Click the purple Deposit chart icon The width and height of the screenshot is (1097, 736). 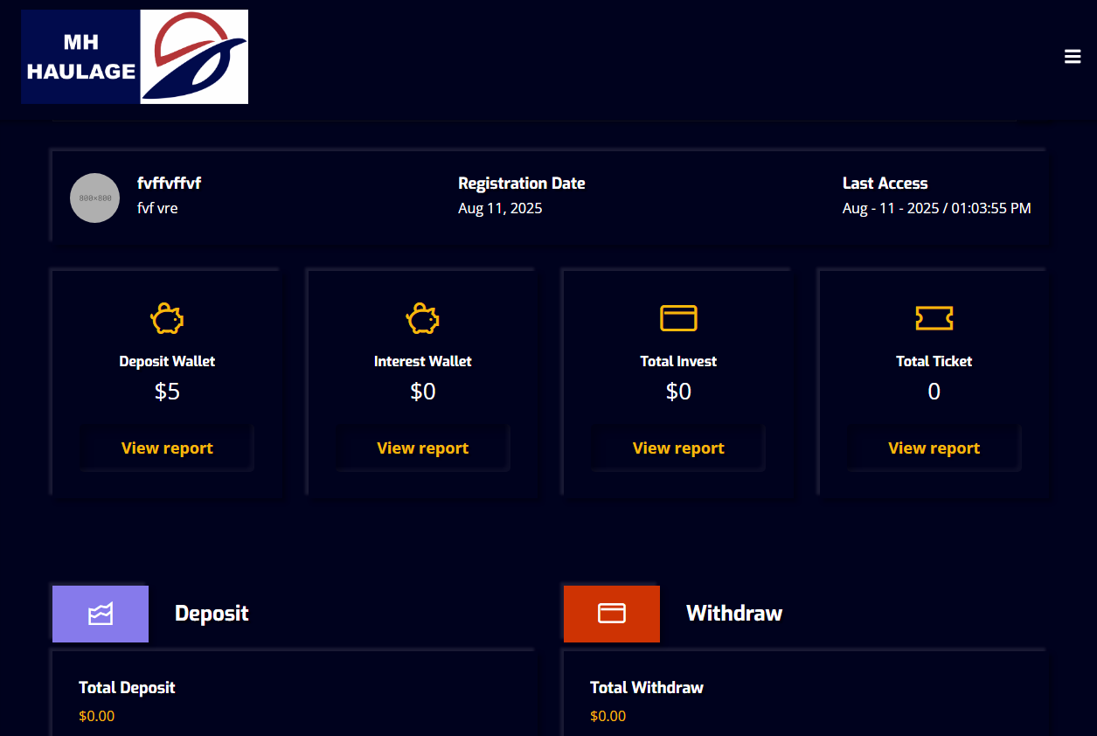[101, 614]
